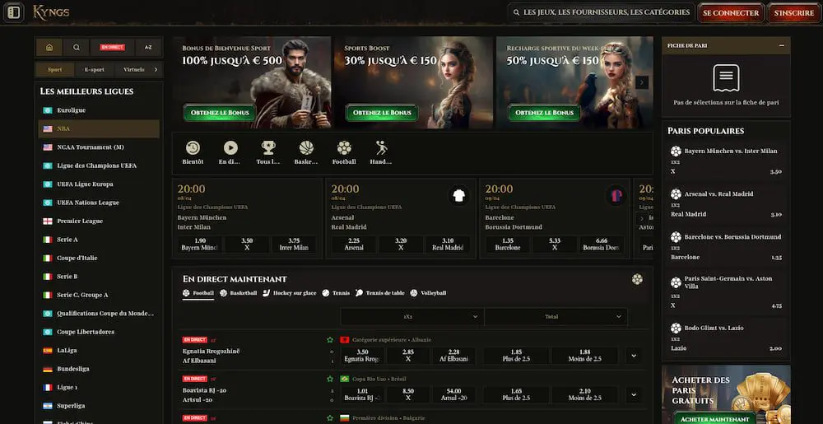Open Ligue des Champions UEFA in sidebar
823x424 pixels.
[99, 165]
